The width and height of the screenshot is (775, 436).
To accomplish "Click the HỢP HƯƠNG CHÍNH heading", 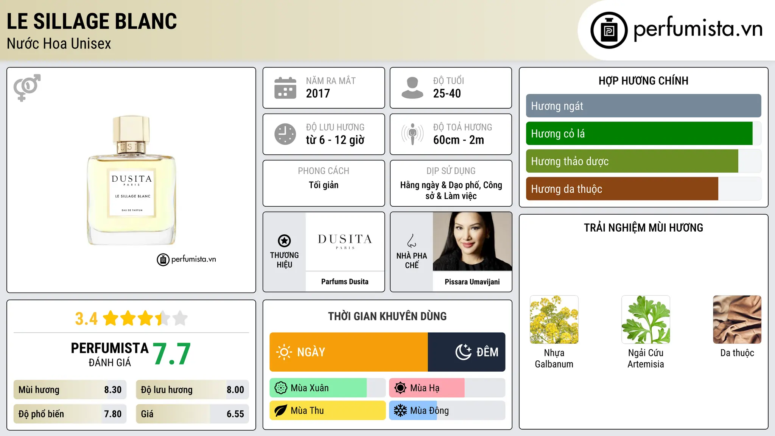I will [643, 81].
